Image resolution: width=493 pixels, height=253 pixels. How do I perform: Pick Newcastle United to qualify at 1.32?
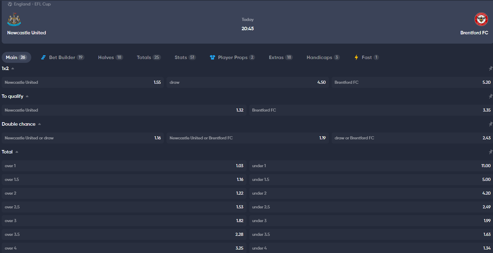pyautogui.click(x=124, y=110)
